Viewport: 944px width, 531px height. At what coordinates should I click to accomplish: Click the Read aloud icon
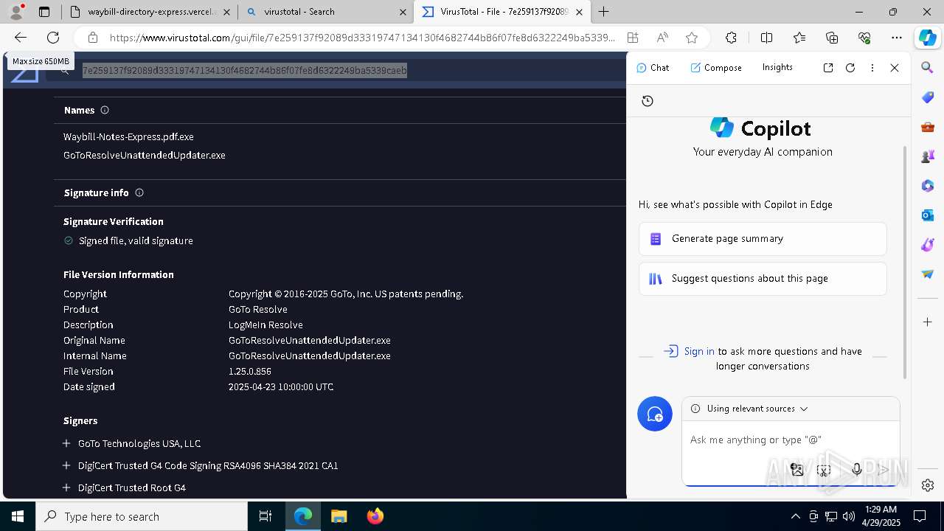tap(662, 38)
